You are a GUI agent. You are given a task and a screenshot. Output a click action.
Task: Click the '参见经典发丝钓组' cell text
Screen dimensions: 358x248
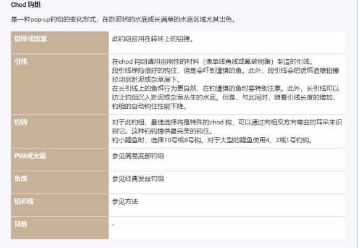click(x=138, y=179)
